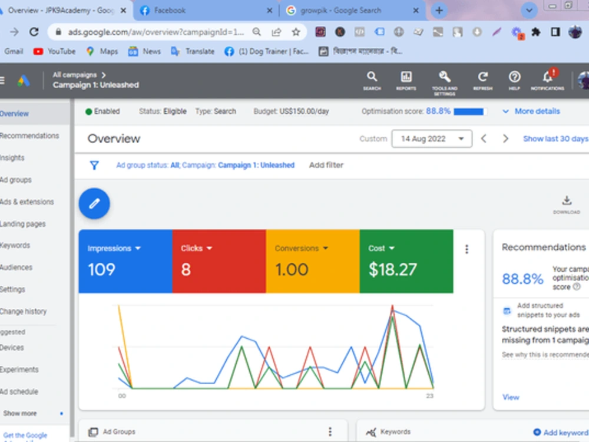Open Landing pages in the sidebar
The image size is (589, 442).
(x=23, y=224)
